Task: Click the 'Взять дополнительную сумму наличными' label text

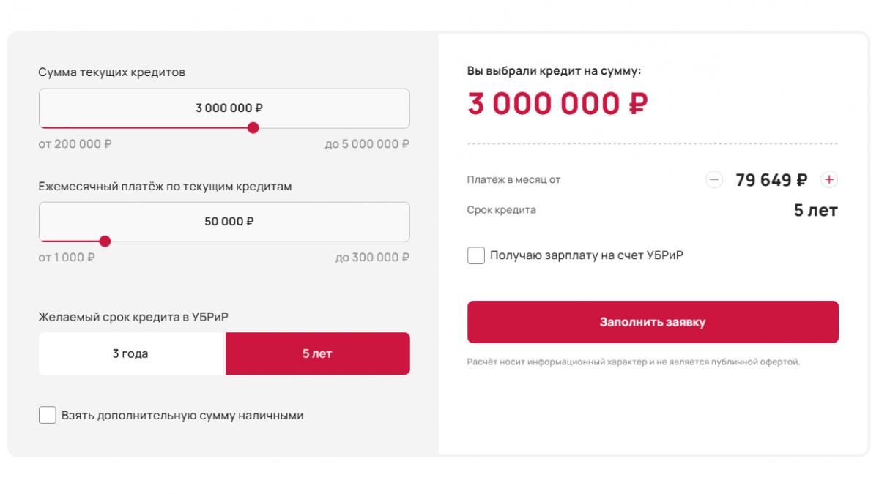Action: 182,416
